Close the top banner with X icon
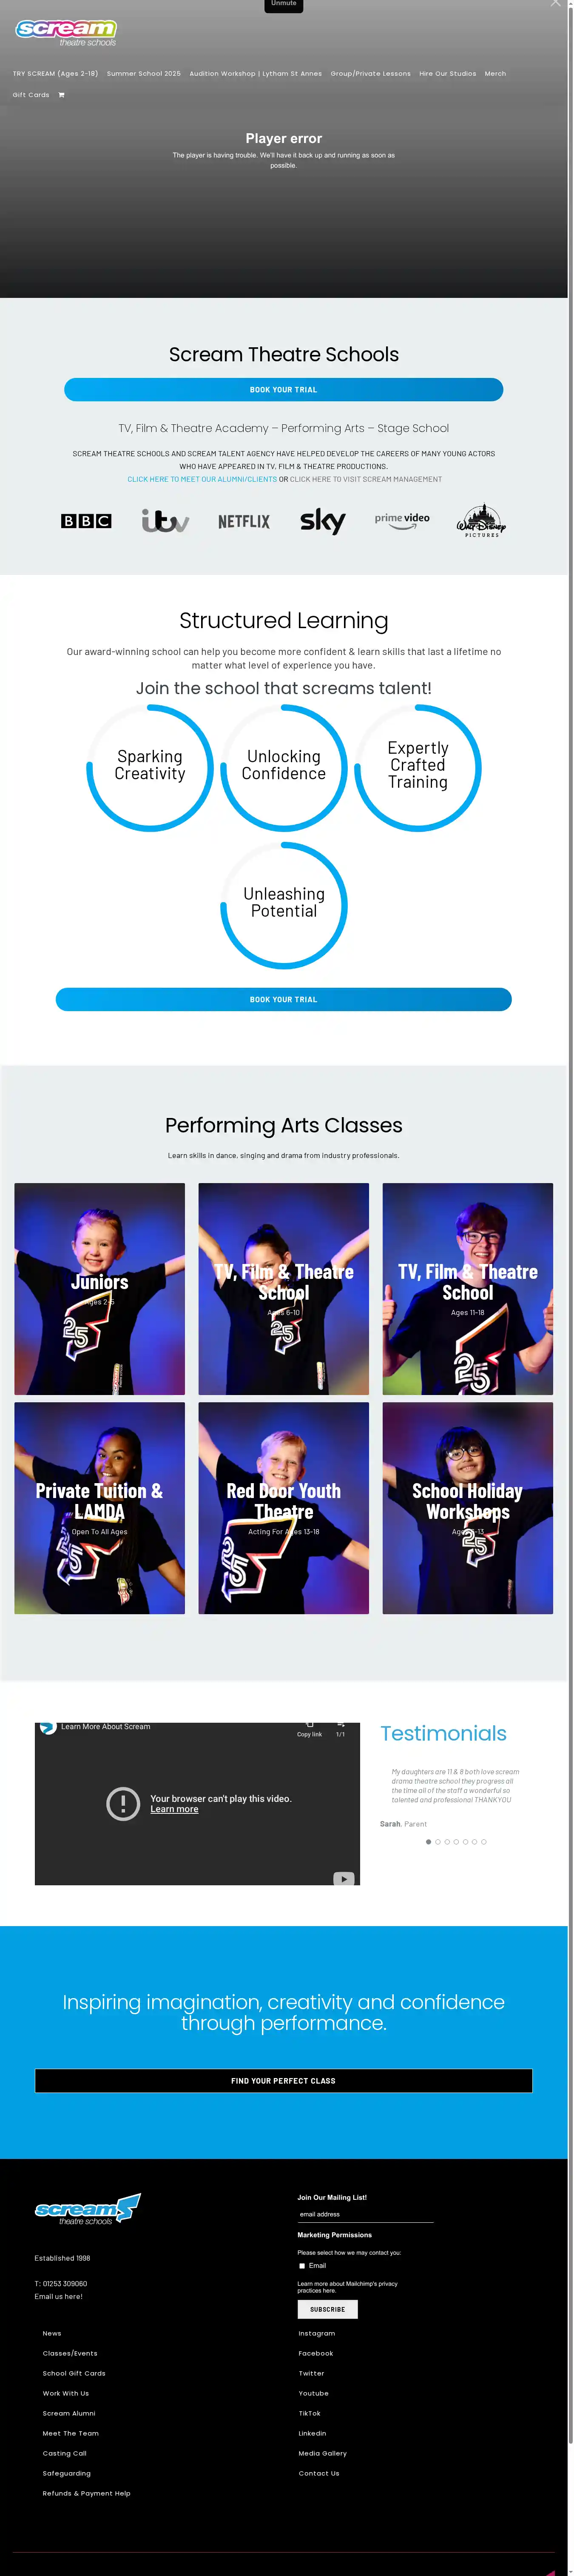The height and width of the screenshot is (2576, 574). point(556,4)
